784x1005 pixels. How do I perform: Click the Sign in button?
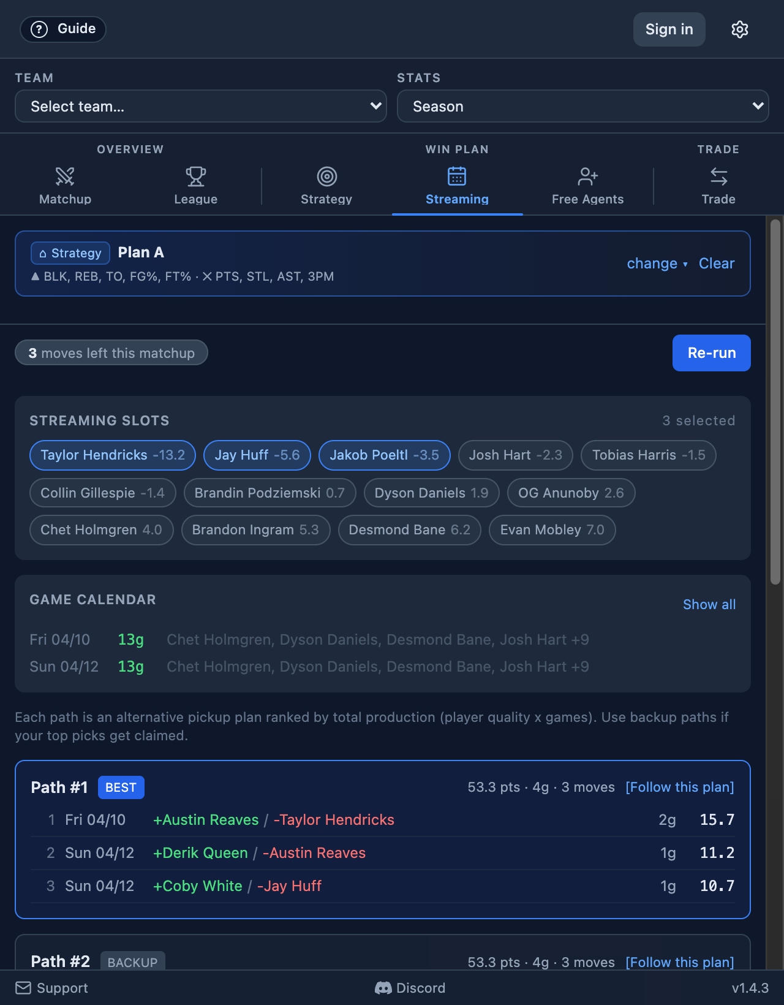[669, 29]
